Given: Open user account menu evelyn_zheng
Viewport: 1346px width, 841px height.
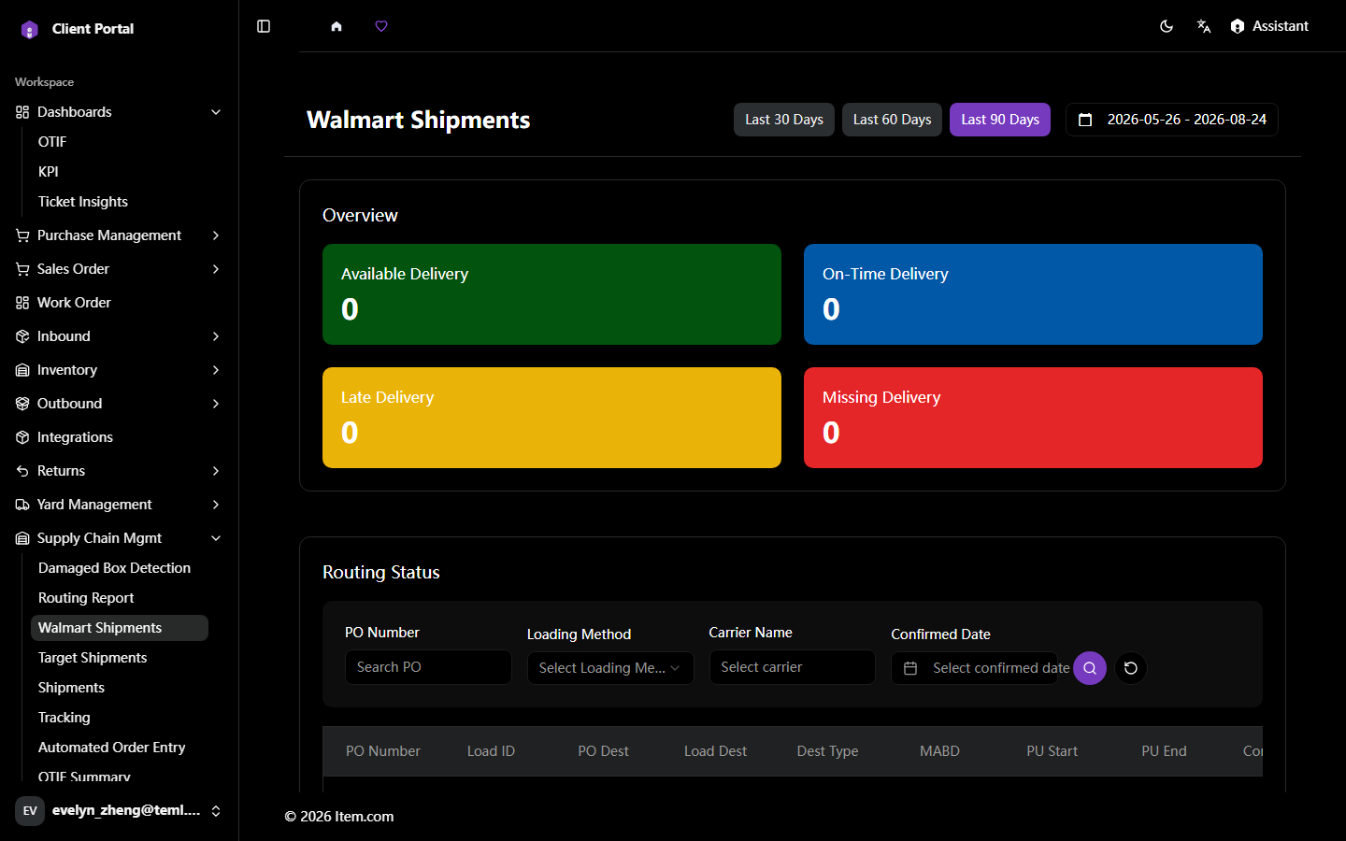Looking at the screenshot, I should click(x=120, y=811).
